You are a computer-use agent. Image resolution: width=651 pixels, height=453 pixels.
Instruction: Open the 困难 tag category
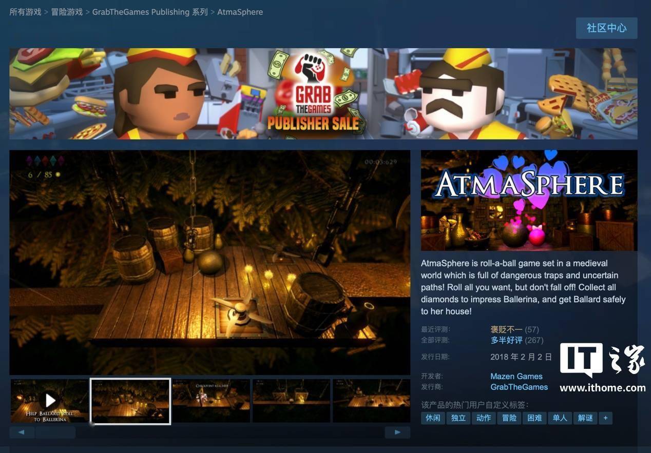534,418
